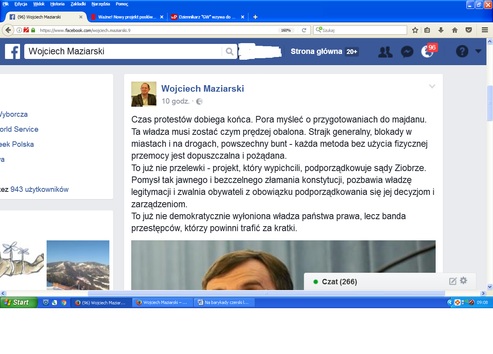Click the Firefox URL address bar
The image size is (493, 354).
(157, 30)
